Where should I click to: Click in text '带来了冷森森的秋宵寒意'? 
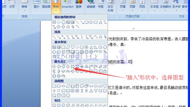pyautogui.click(x=151, y=39)
